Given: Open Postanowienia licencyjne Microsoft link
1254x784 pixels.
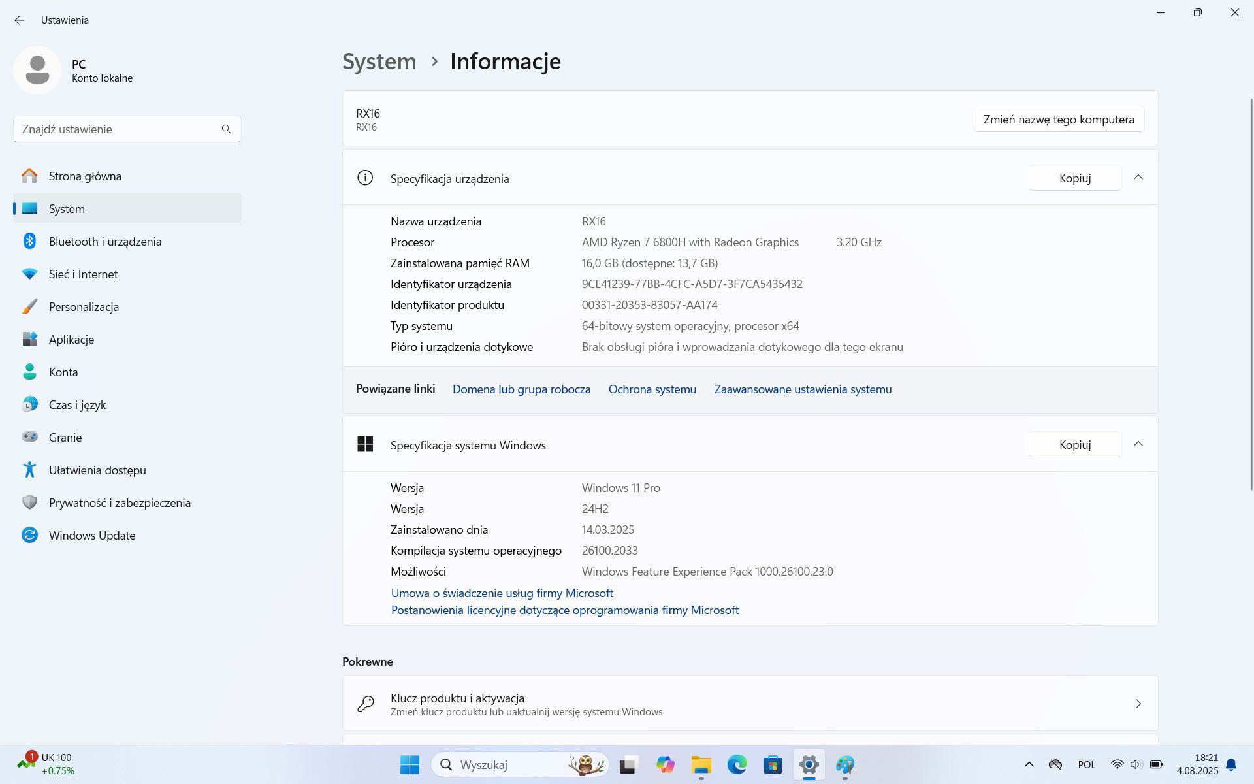Looking at the screenshot, I should (564, 610).
